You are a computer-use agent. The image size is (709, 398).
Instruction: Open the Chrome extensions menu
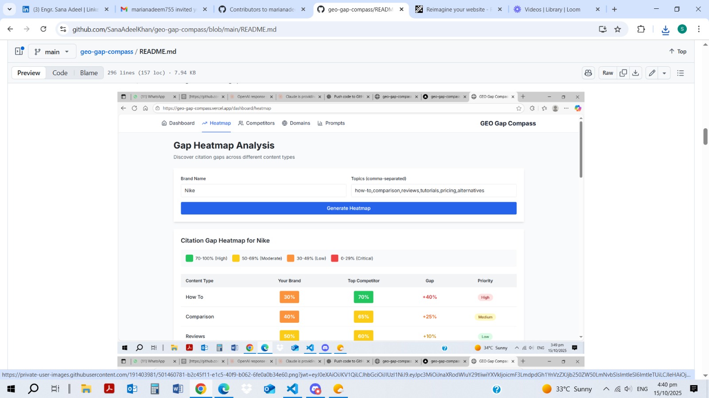(641, 29)
